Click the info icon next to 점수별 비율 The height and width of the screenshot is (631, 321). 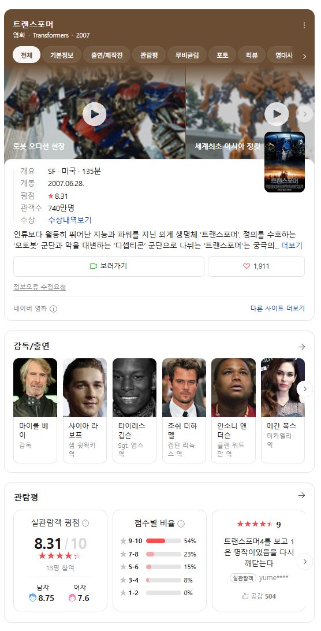(x=181, y=524)
